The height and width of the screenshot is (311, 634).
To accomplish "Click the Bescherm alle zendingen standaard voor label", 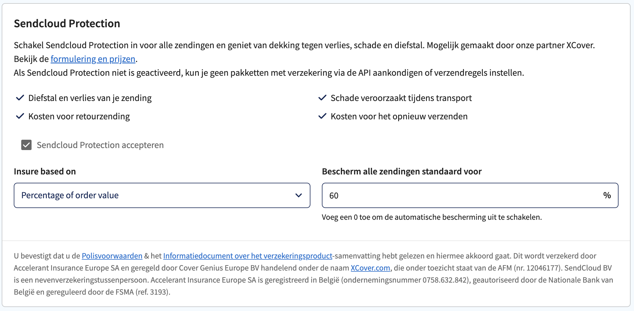I will (x=402, y=171).
